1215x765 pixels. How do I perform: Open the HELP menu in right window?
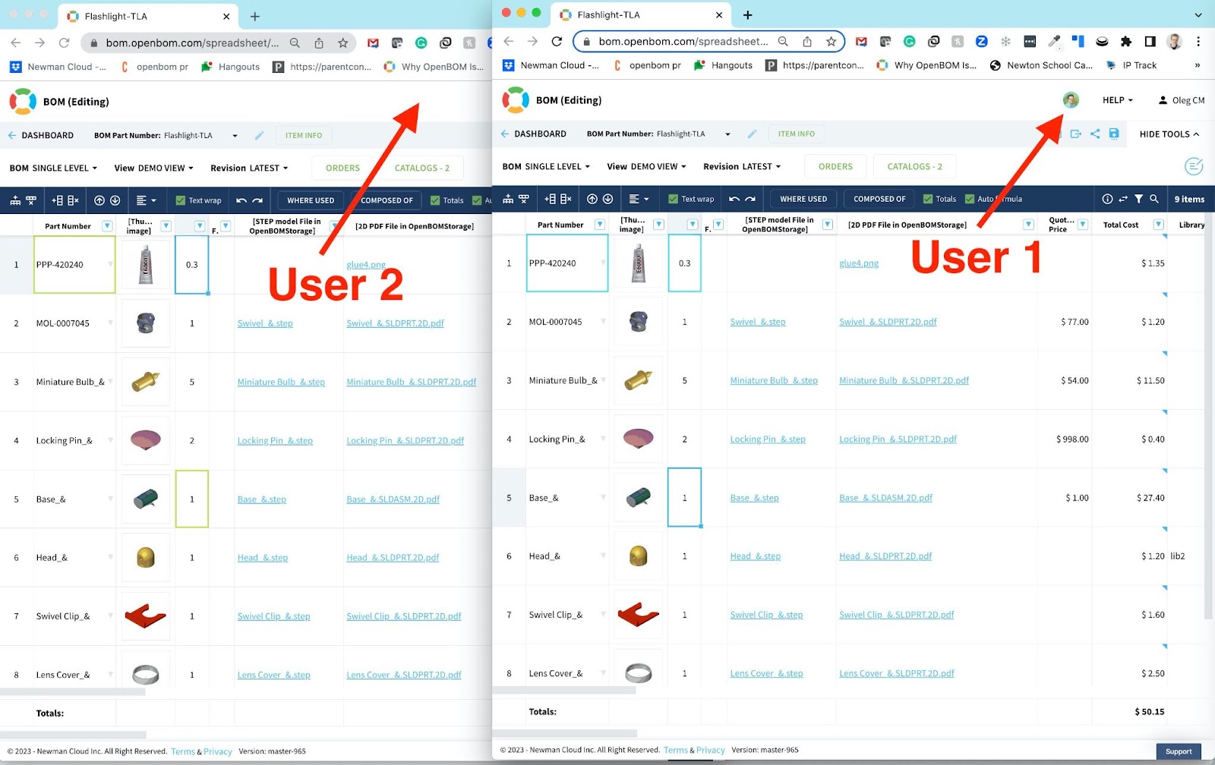(x=1117, y=100)
